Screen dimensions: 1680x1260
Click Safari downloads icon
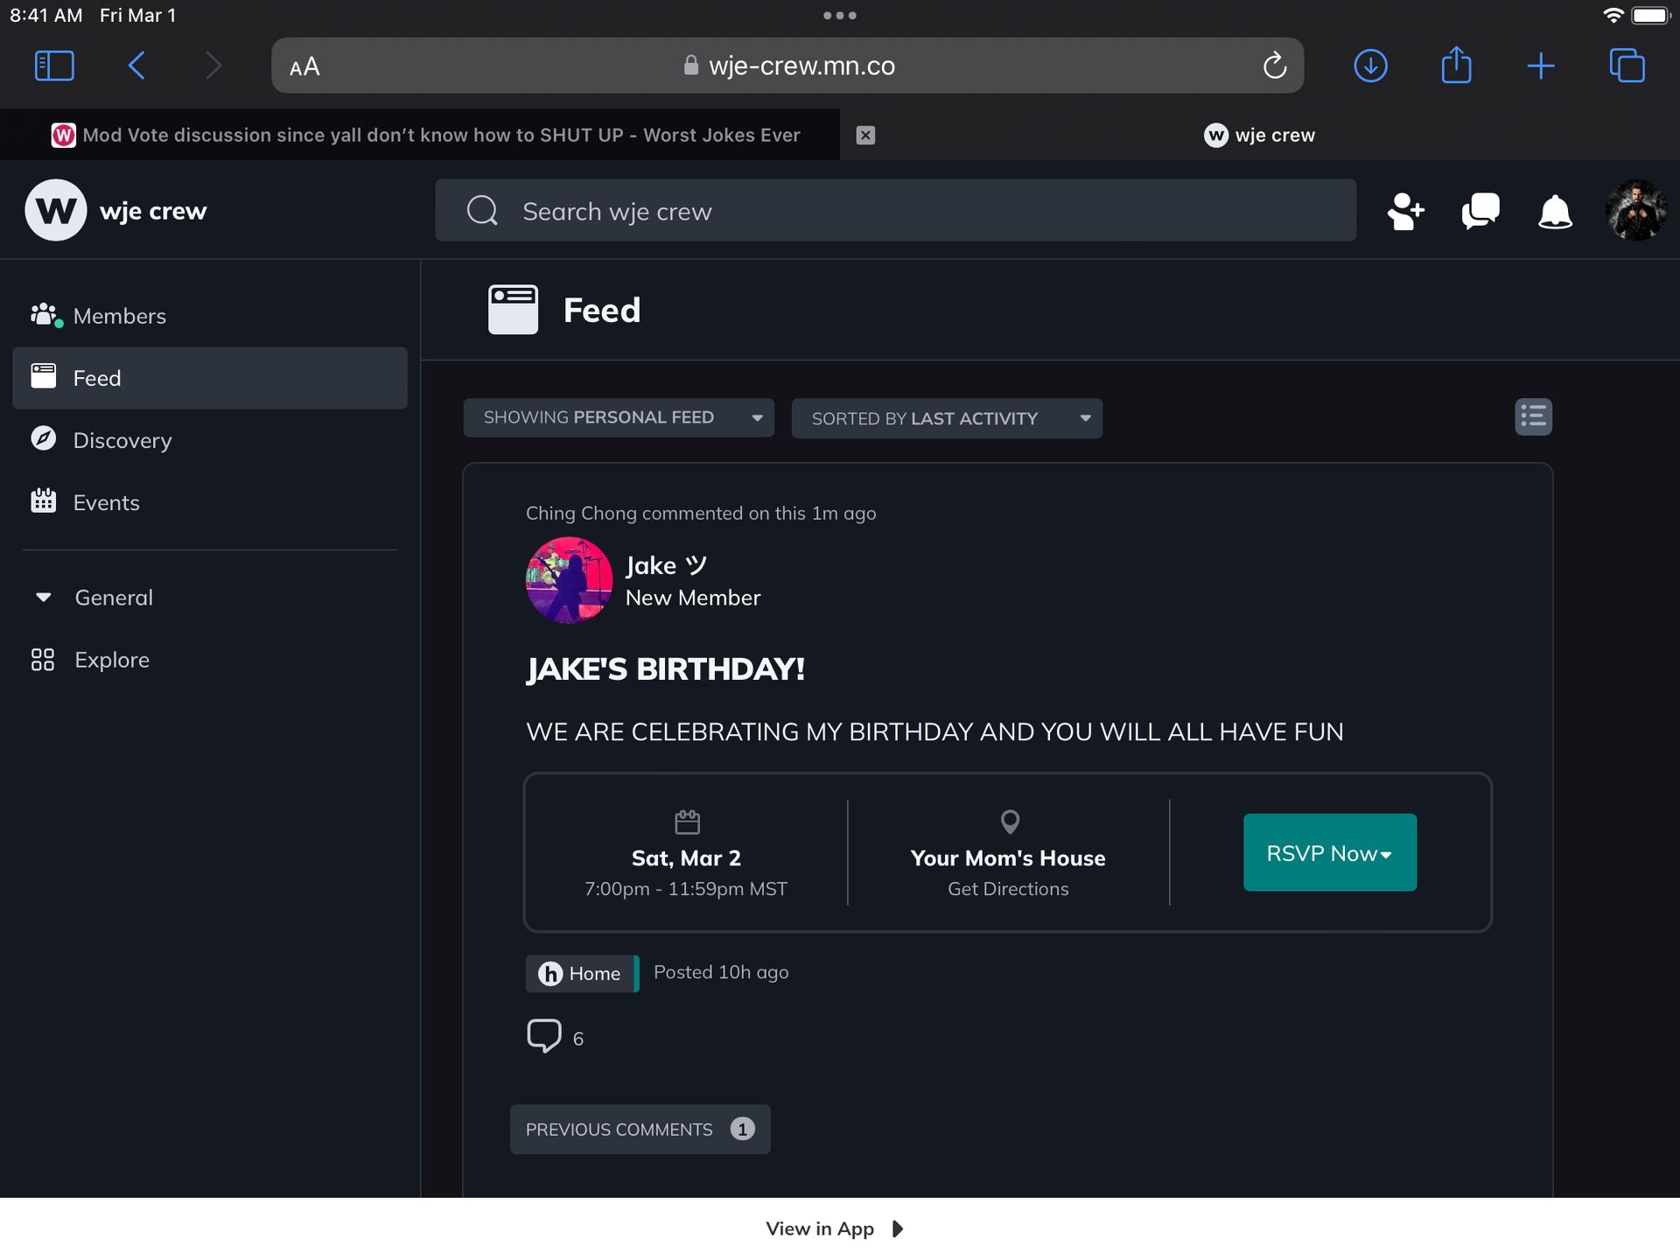[x=1370, y=66]
